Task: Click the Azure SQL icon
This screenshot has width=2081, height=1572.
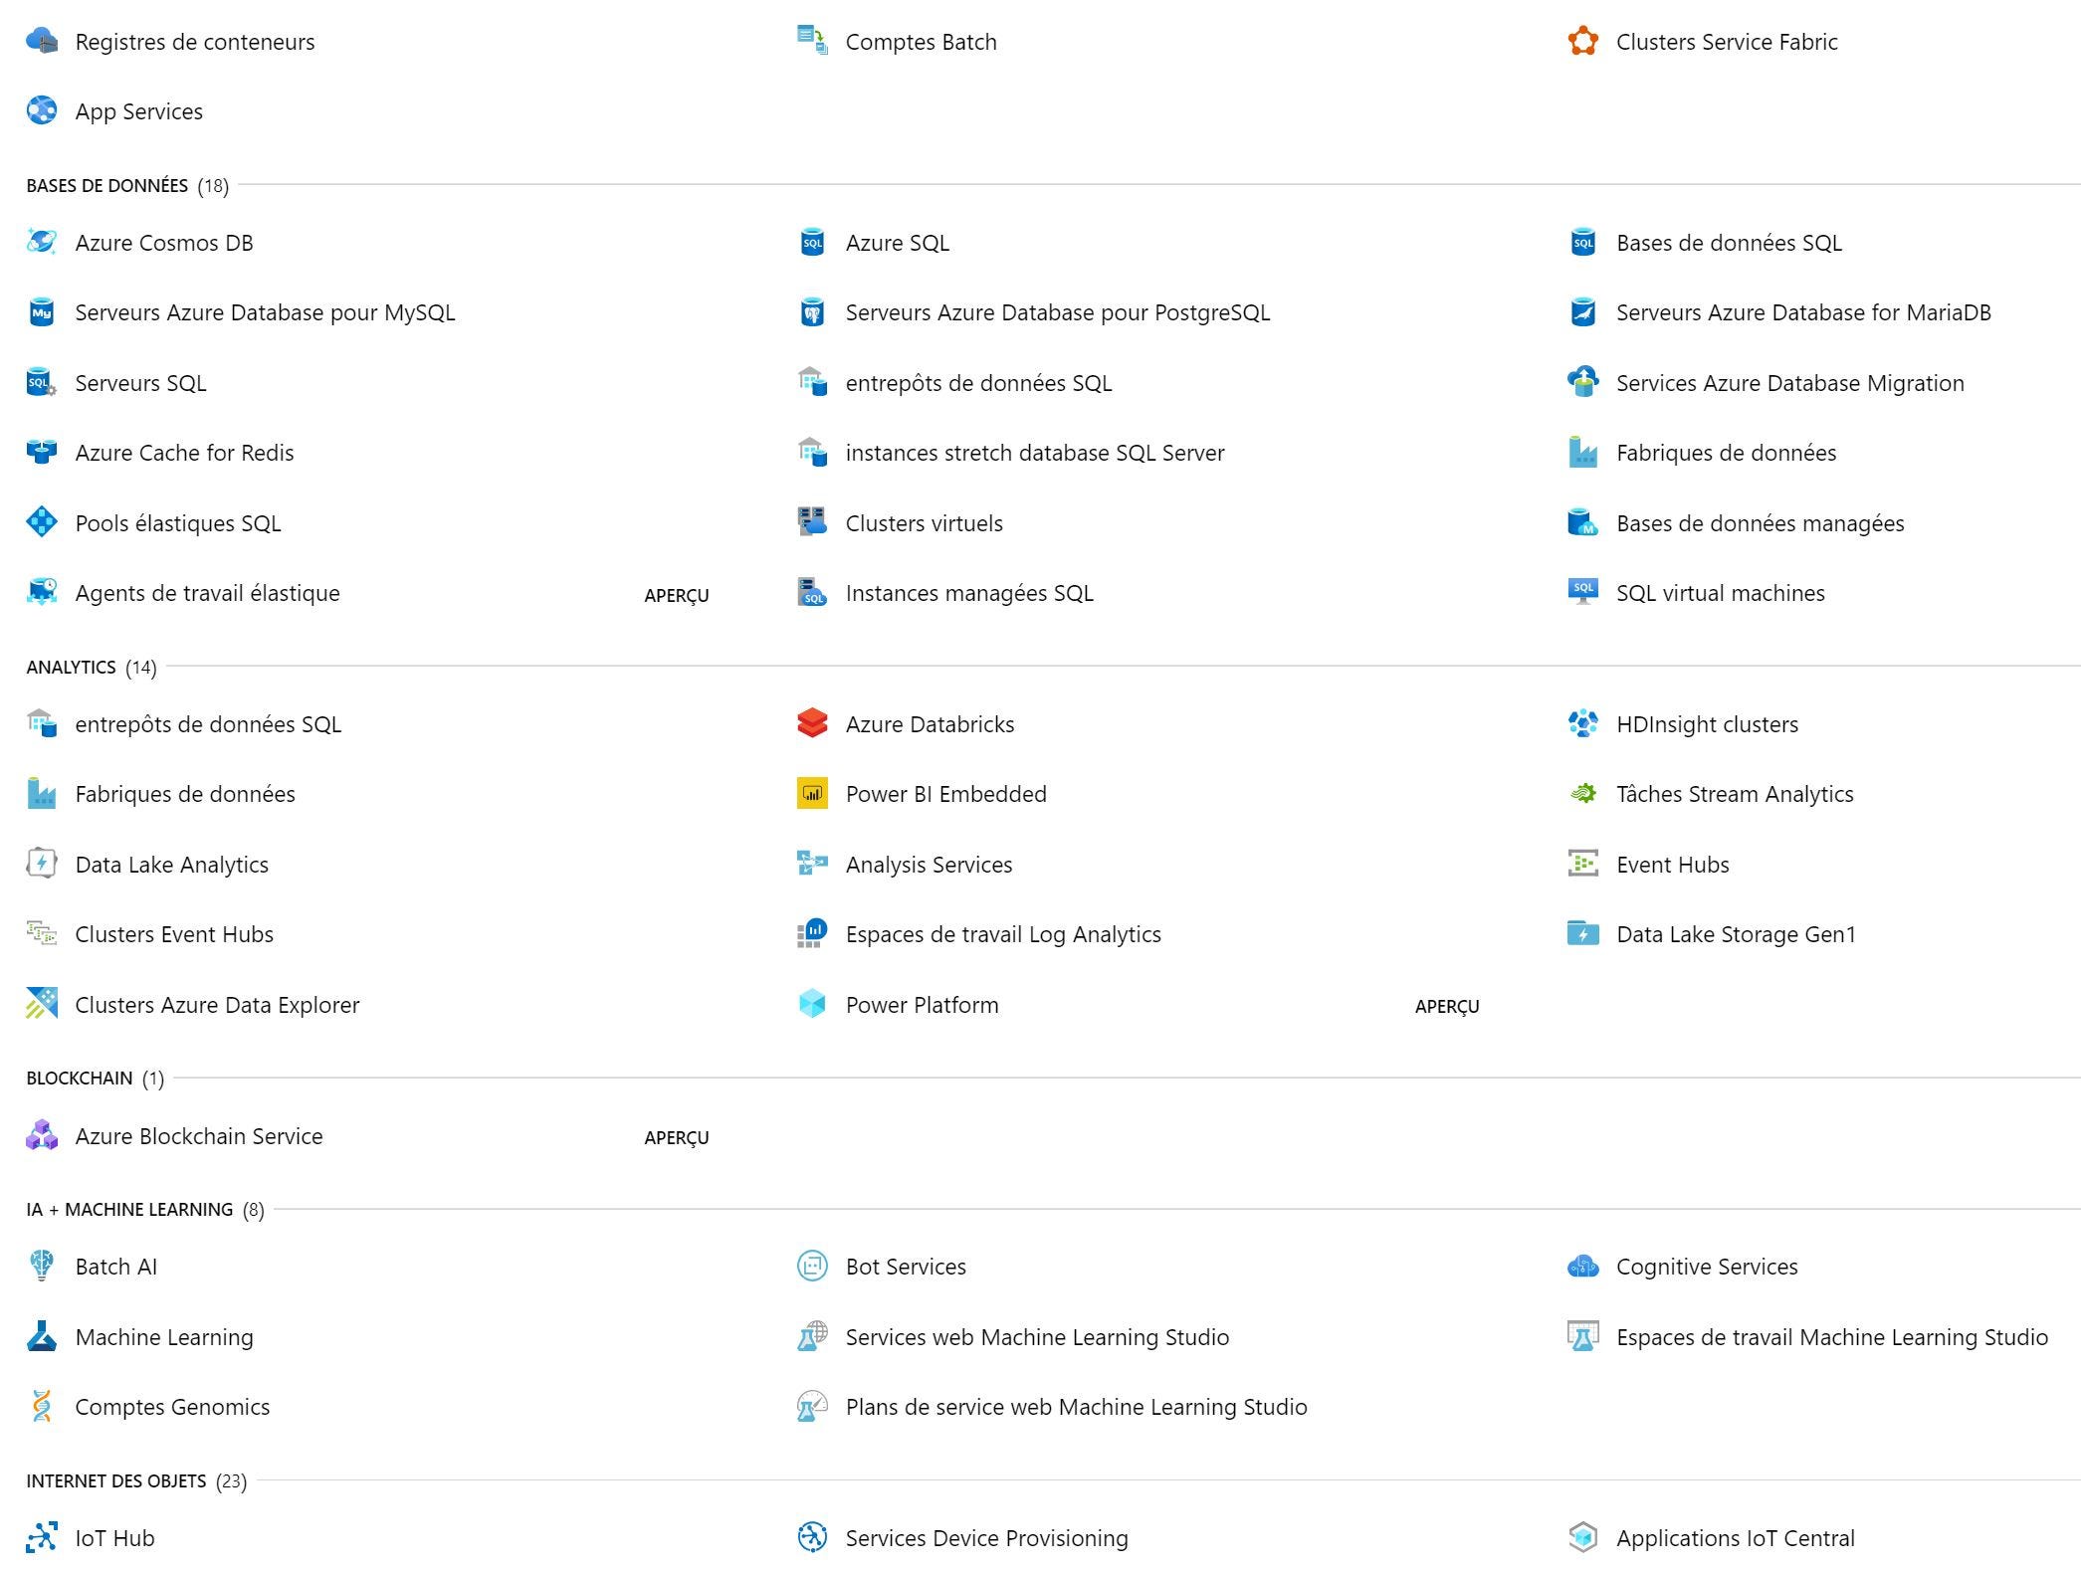Action: pyautogui.click(x=812, y=243)
